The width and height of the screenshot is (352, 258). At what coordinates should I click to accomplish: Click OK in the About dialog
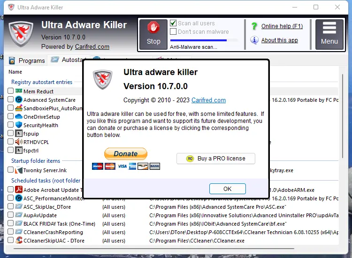[x=228, y=189]
